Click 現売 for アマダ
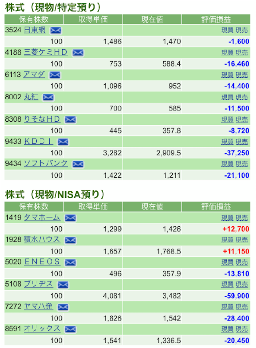This screenshot has width=256, height=348. click(242, 75)
